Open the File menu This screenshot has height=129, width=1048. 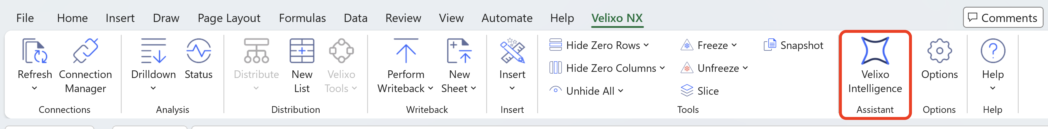tap(25, 18)
